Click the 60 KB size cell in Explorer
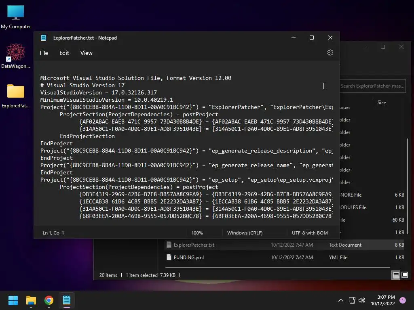This screenshot has width=414, height=310. coord(398,220)
